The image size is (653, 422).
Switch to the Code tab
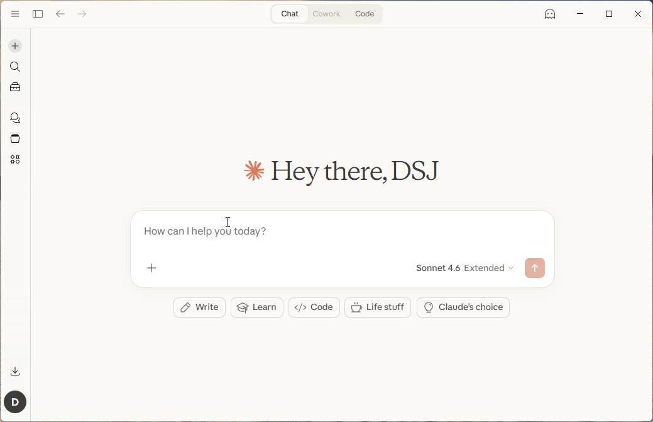pos(365,14)
